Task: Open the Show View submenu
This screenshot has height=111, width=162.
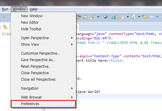Action: (43, 45)
